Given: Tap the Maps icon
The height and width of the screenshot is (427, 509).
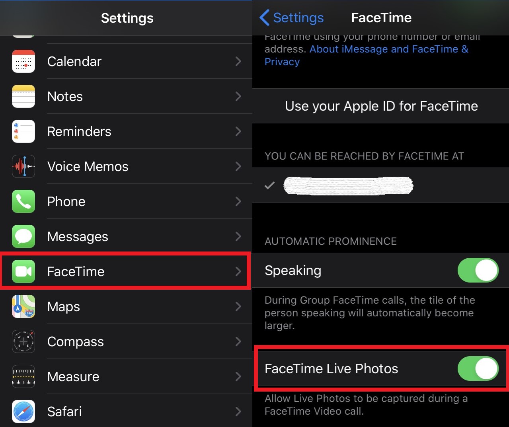Looking at the screenshot, I should [x=23, y=306].
